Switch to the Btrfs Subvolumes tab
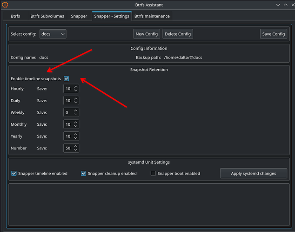This screenshot has width=295, height=232. (x=48, y=16)
